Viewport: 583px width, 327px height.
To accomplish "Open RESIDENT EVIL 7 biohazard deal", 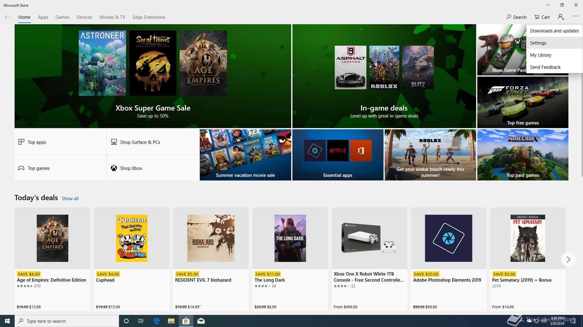I will 211,259.
